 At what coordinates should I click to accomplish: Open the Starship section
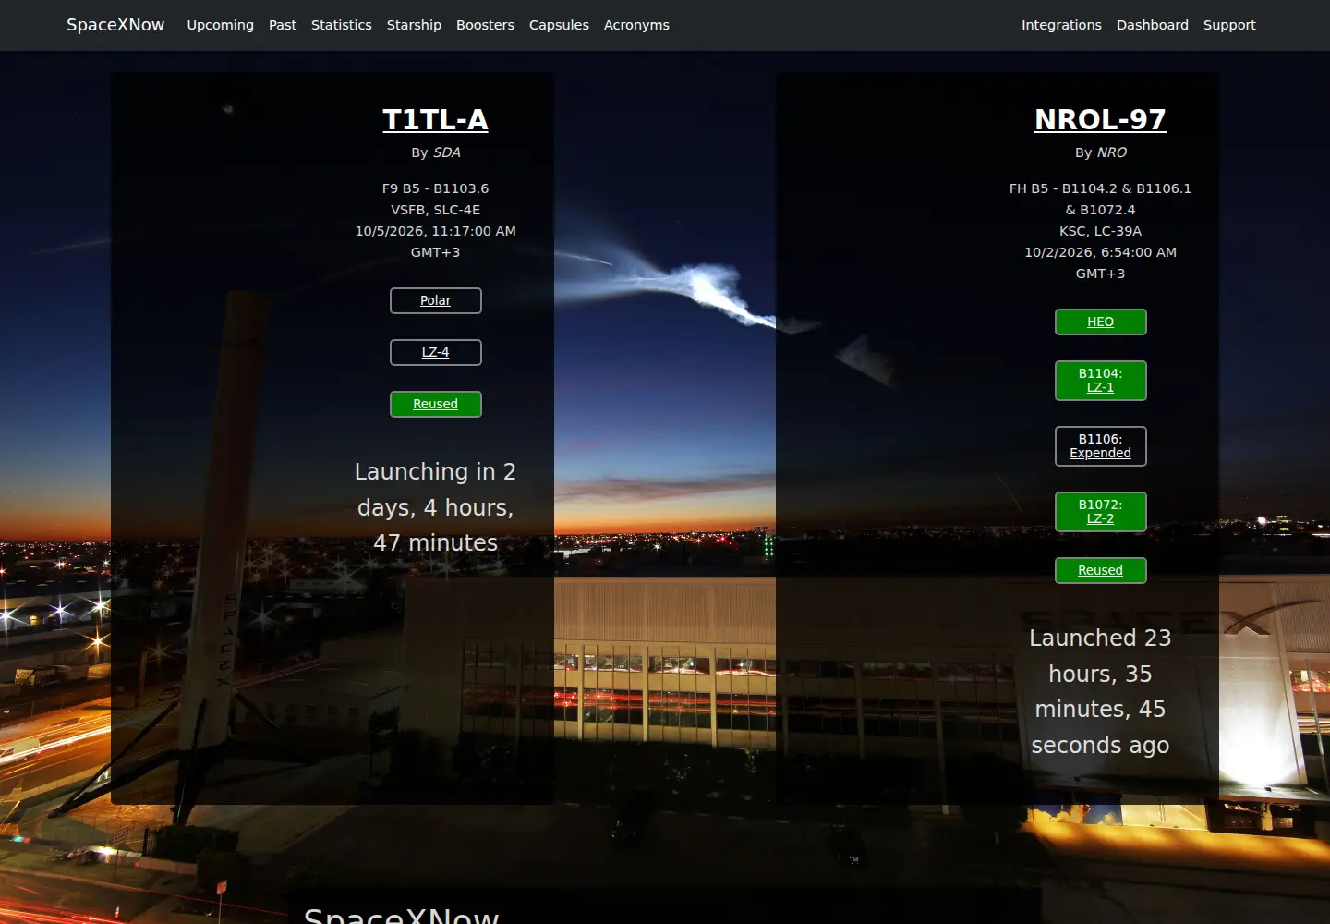click(414, 25)
